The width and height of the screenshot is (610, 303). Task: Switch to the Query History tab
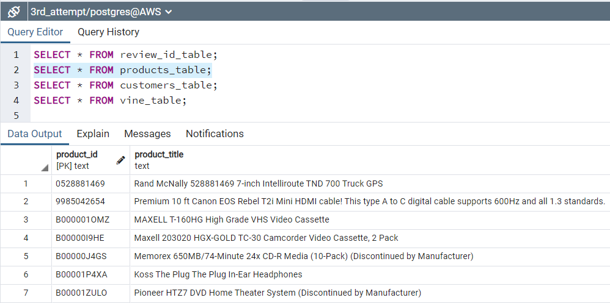(x=109, y=32)
